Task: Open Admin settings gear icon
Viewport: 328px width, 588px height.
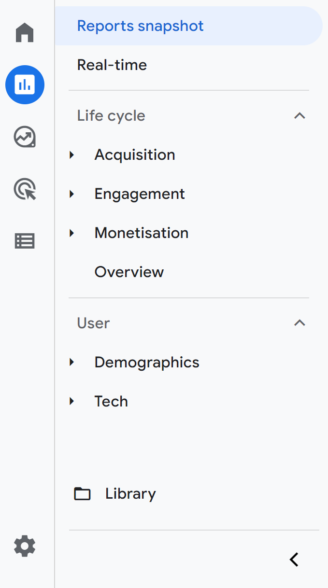Action: point(25,546)
